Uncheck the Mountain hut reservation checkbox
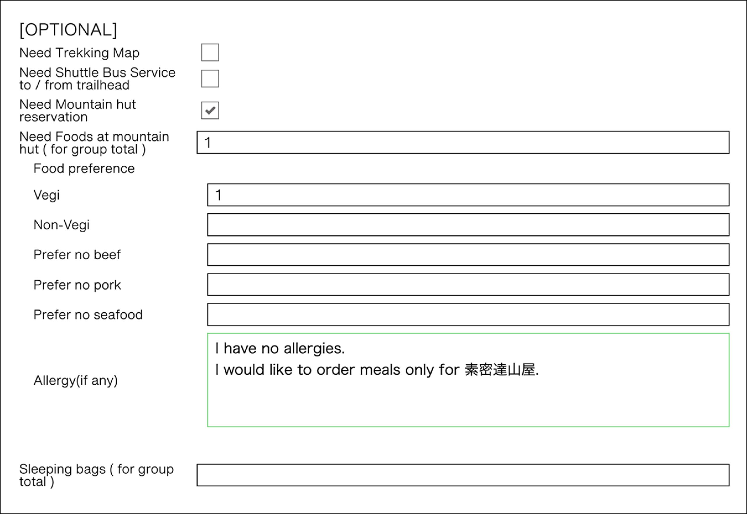 coord(210,110)
